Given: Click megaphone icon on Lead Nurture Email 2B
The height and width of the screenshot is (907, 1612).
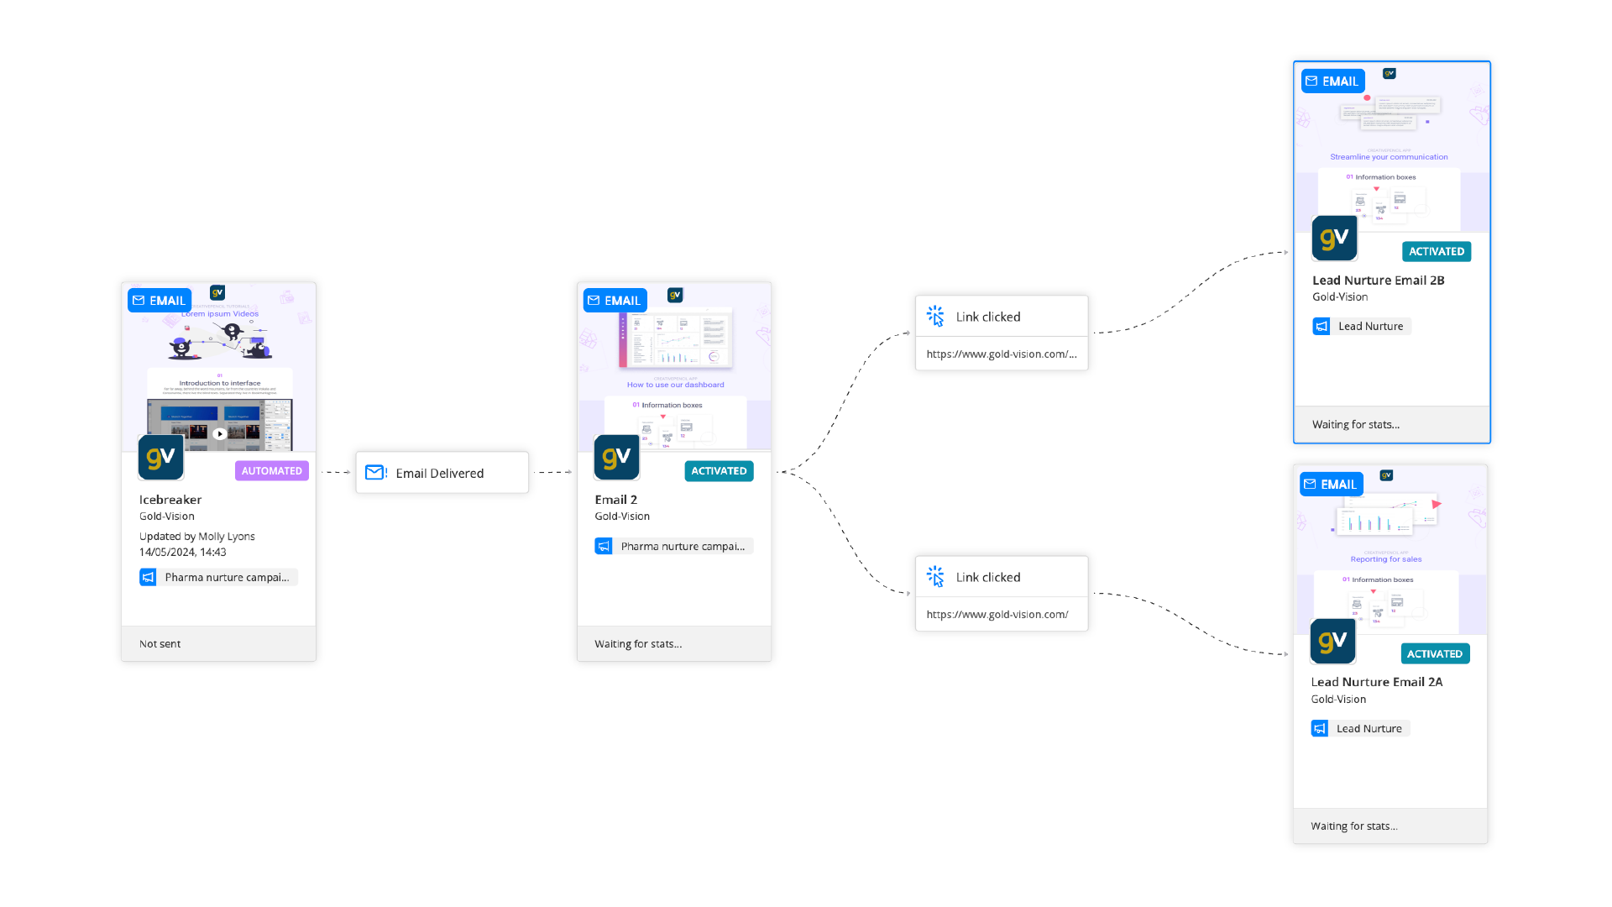Looking at the screenshot, I should click(1322, 326).
